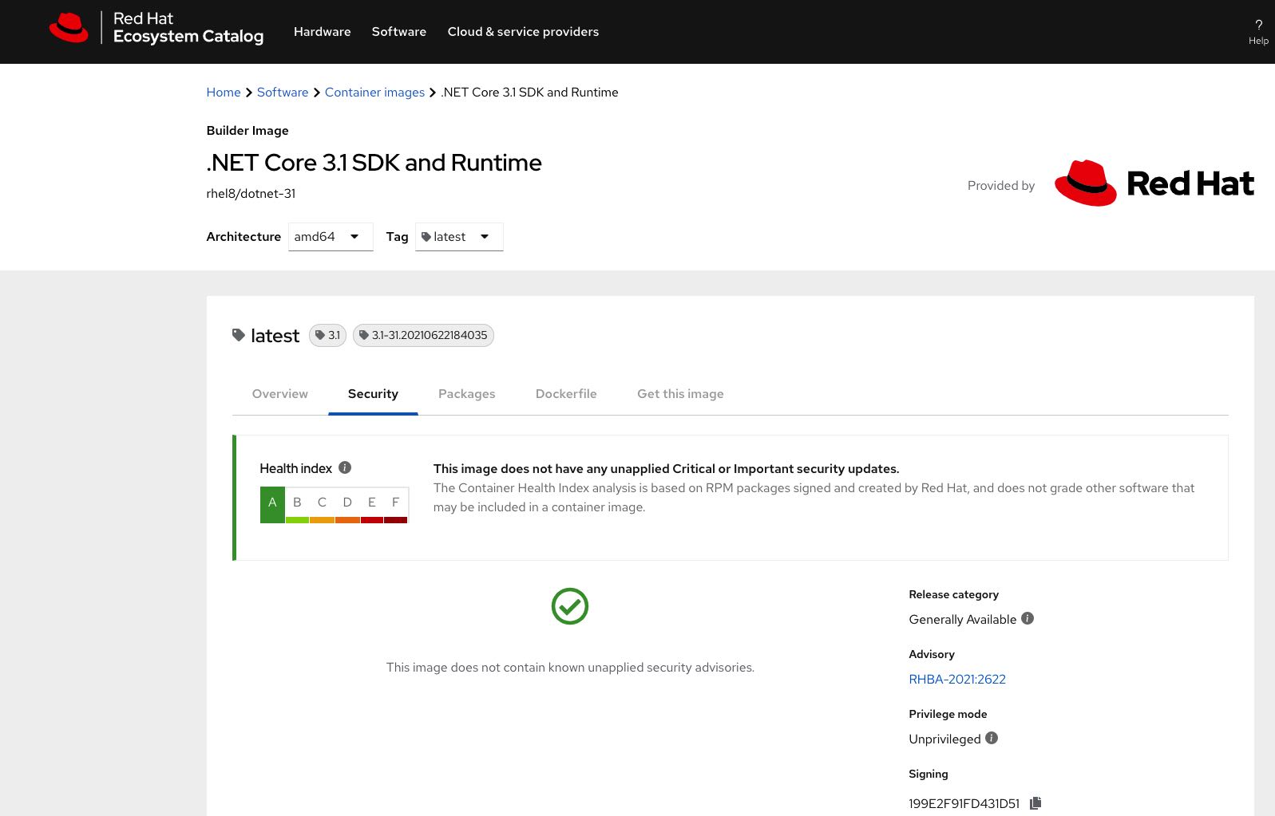Click the 3.1-31.20210622184035 tag badge
This screenshot has height=816, width=1275.
coord(423,336)
